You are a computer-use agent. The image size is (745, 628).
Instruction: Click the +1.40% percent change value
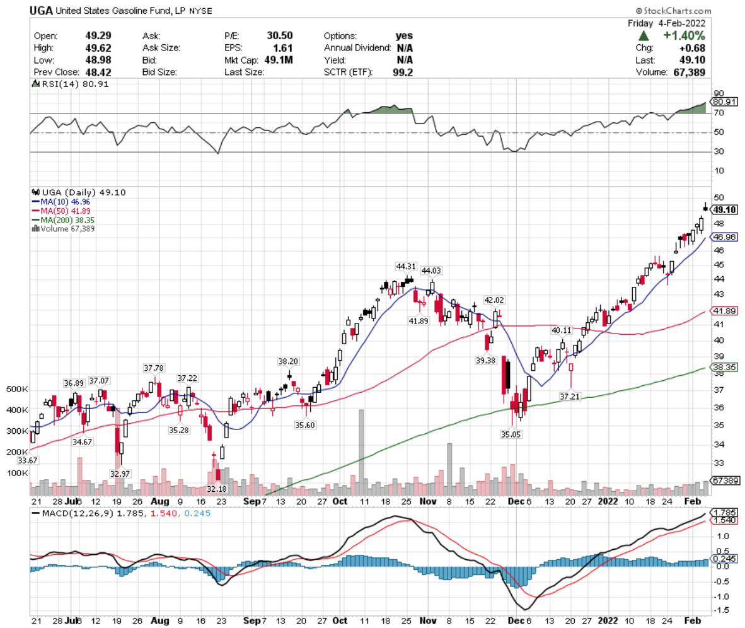click(684, 36)
